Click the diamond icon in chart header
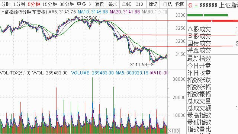Screen dimensions: 238x134 (x=159, y=12)
